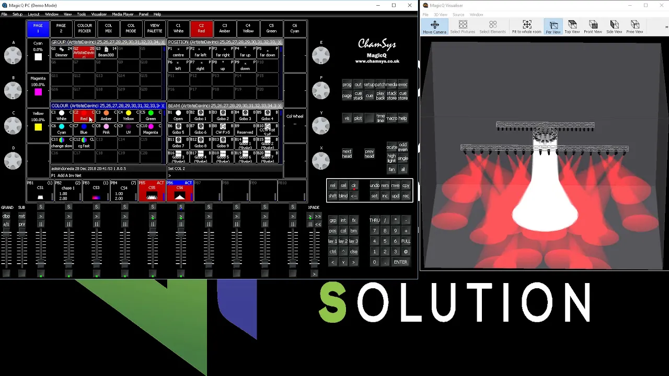Open the Layout menu

33,14
